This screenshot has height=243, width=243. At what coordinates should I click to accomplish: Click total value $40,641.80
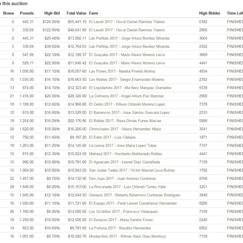(x=77, y=30)
